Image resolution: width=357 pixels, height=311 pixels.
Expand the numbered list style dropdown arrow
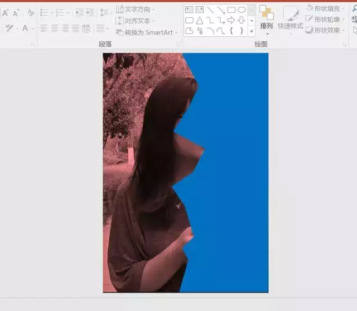coord(68,13)
